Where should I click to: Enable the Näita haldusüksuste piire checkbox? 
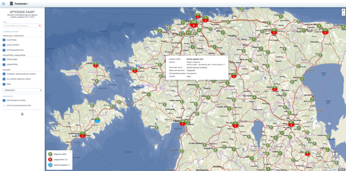coord(4,106)
